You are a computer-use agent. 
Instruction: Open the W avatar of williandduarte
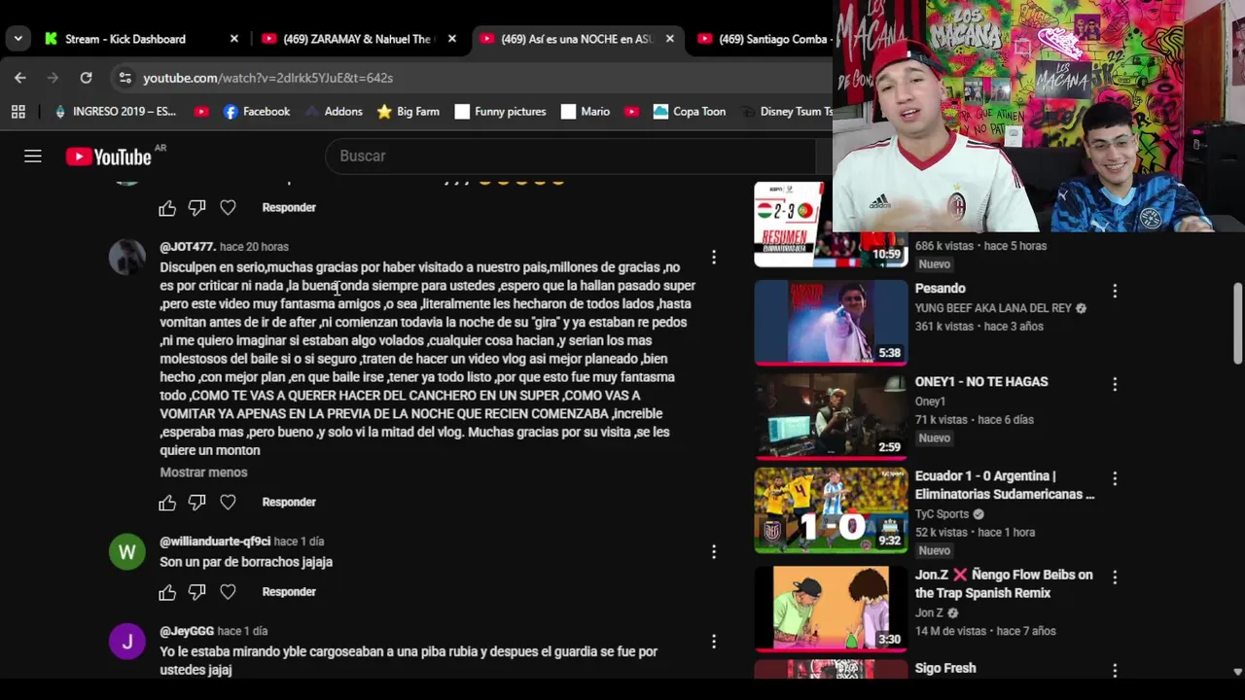pos(127,552)
